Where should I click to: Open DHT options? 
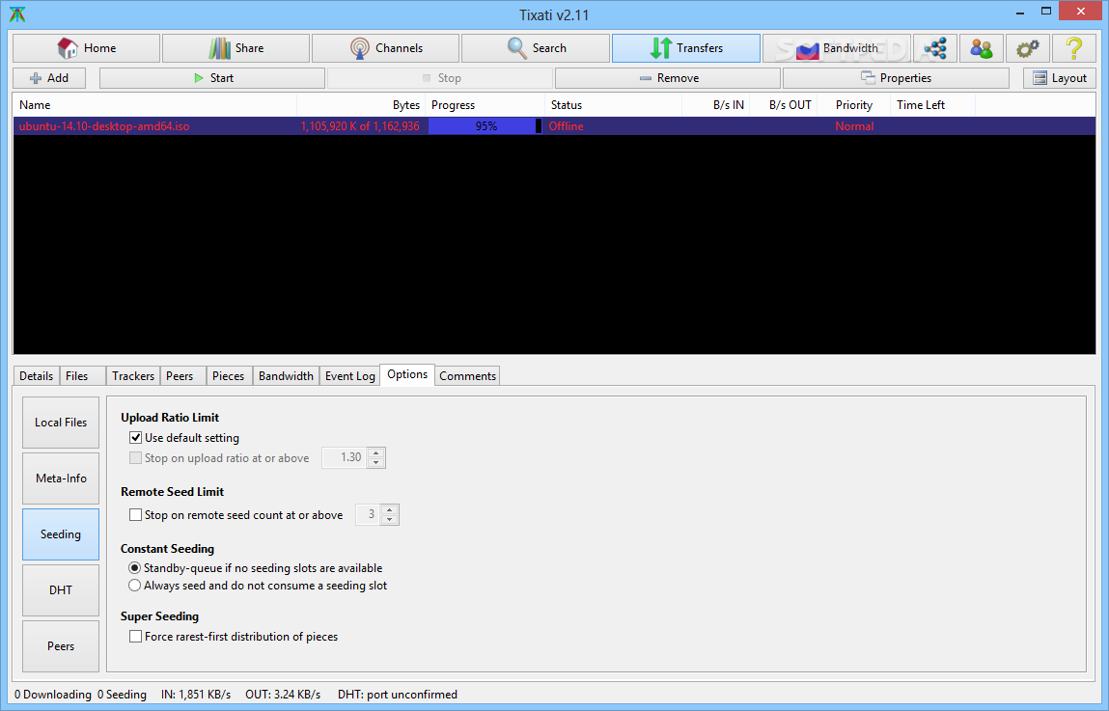pos(61,590)
